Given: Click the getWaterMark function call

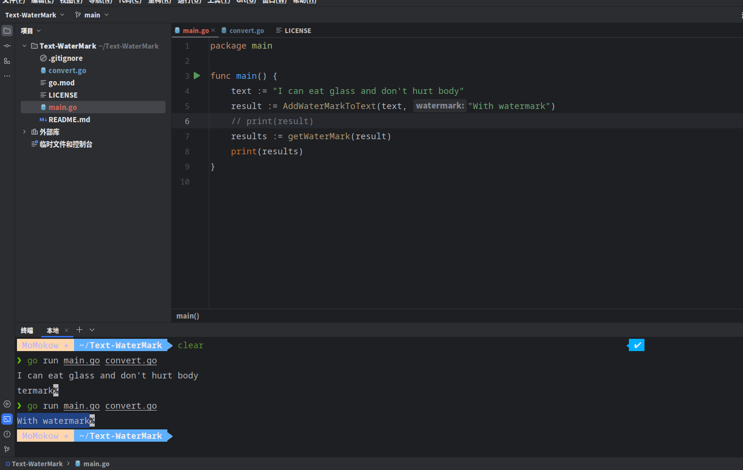Looking at the screenshot, I should coord(319,136).
